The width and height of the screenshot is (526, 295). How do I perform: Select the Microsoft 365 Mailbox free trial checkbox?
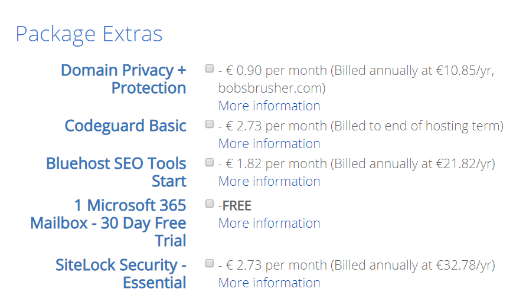(x=209, y=204)
